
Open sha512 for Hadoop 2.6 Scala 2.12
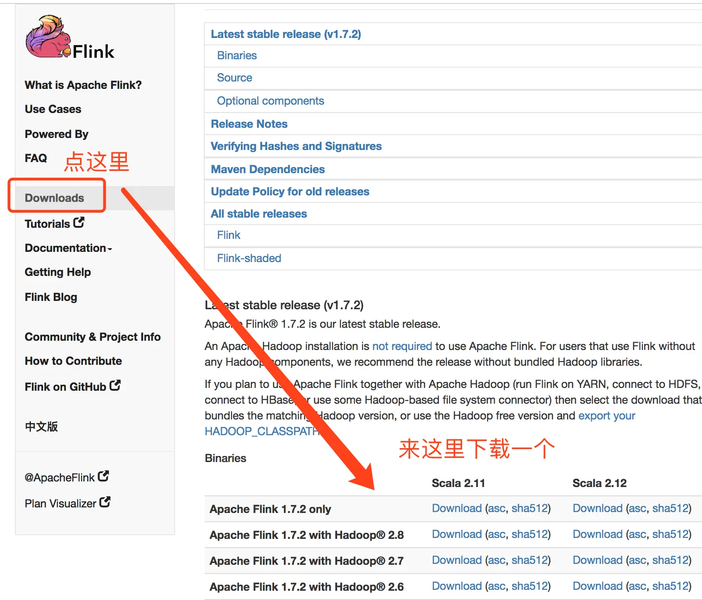click(x=671, y=586)
